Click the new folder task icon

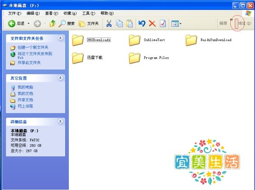coord(13,47)
